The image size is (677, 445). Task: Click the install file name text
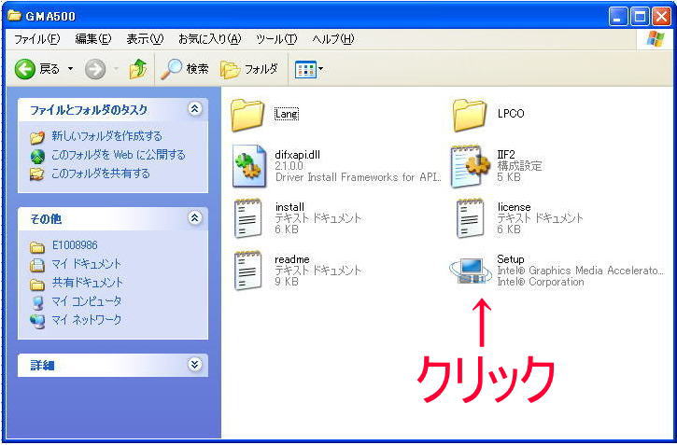(x=289, y=207)
